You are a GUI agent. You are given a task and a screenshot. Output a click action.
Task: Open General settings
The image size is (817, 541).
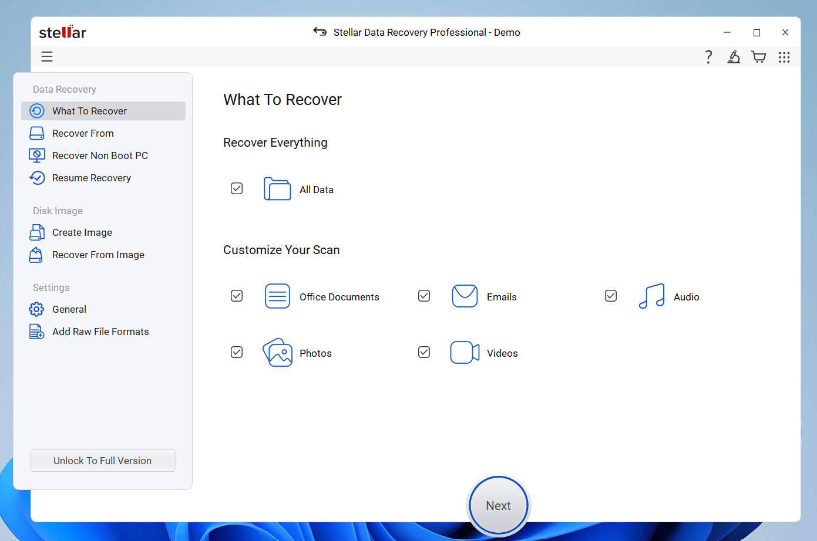point(103,309)
